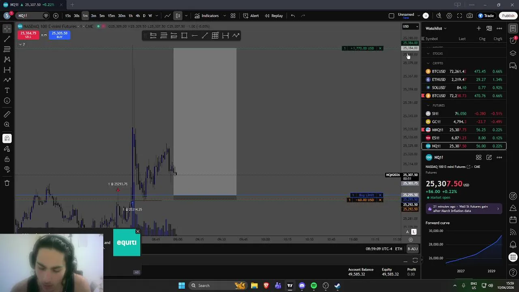Image resolution: width=519 pixels, height=292 pixels.
Task: Open the USD currency dropdown
Action: [410, 27]
